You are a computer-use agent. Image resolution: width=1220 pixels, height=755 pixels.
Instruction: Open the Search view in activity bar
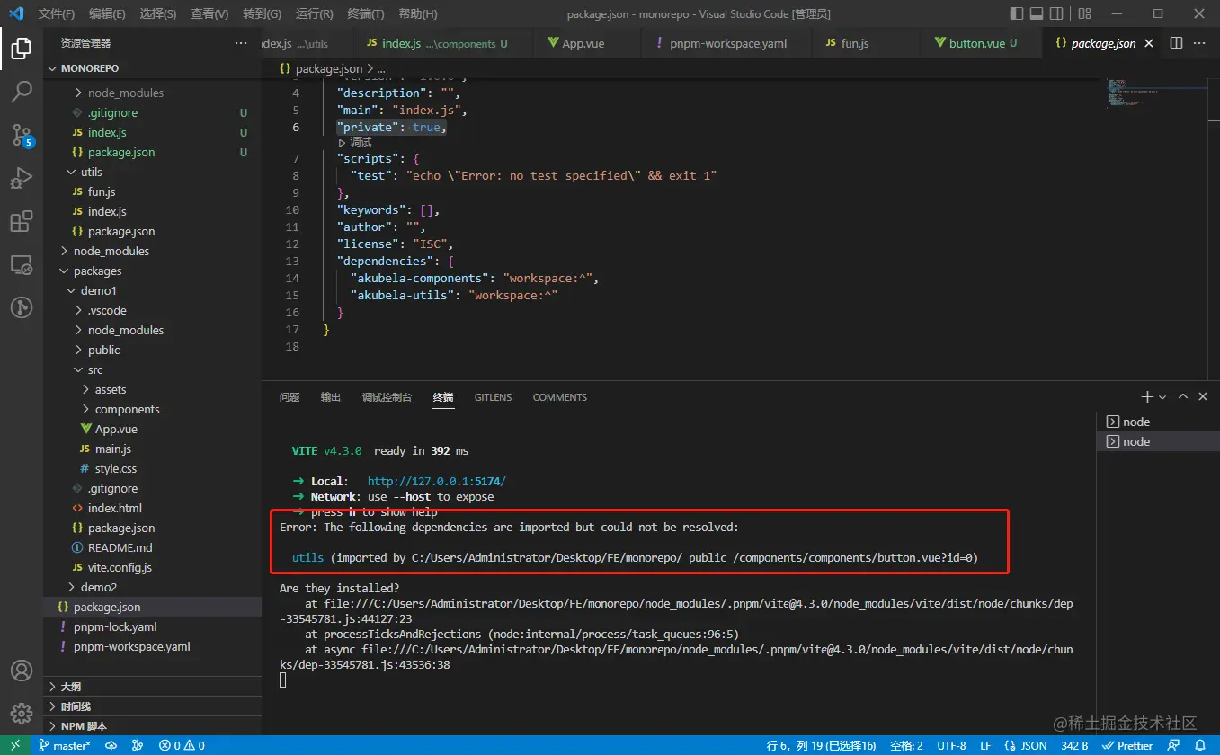point(22,91)
